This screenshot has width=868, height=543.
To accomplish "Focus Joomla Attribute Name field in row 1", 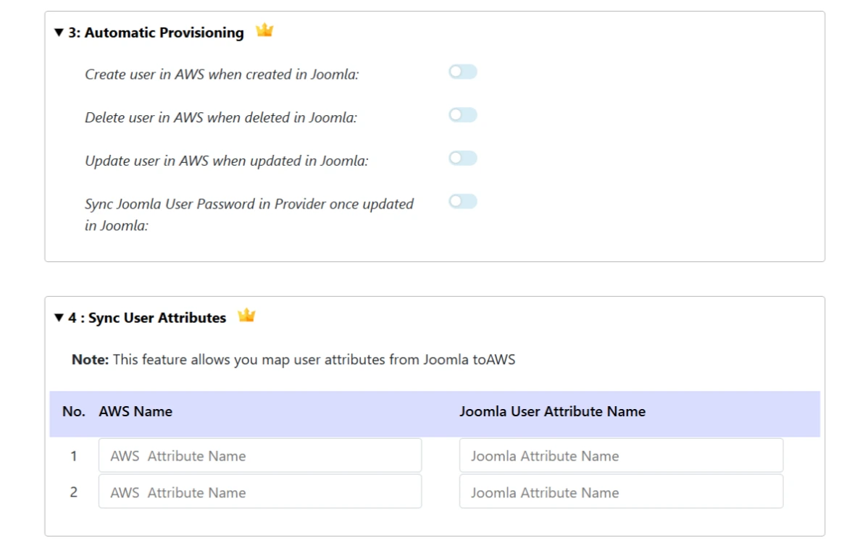I will [621, 455].
